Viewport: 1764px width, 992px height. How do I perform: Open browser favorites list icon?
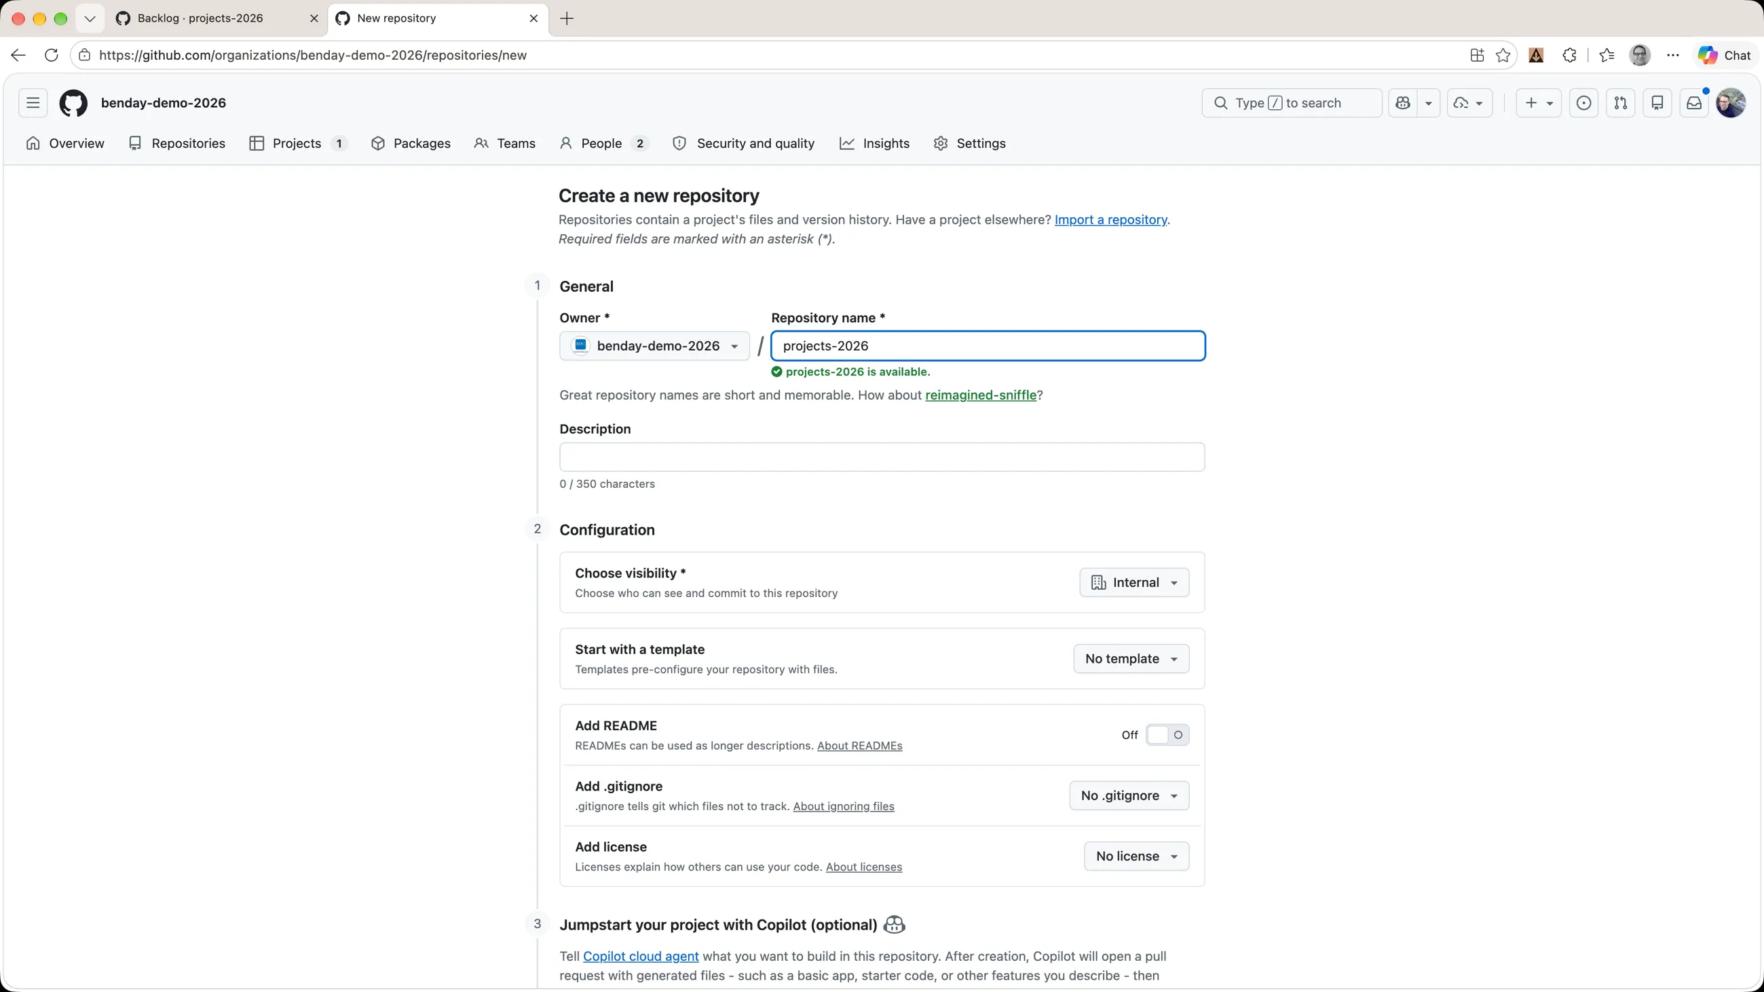click(1607, 56)
